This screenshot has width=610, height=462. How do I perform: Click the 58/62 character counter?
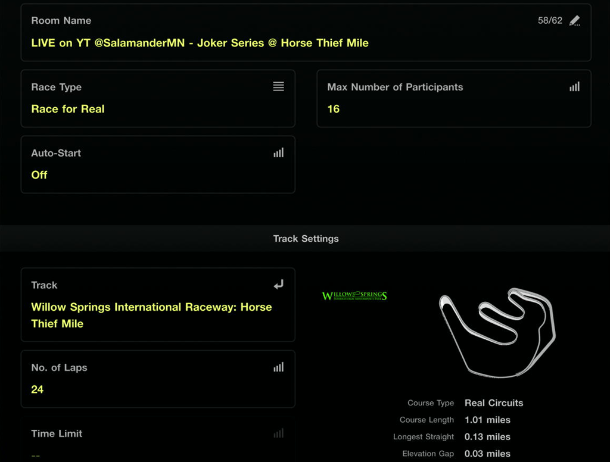[550, 21]
